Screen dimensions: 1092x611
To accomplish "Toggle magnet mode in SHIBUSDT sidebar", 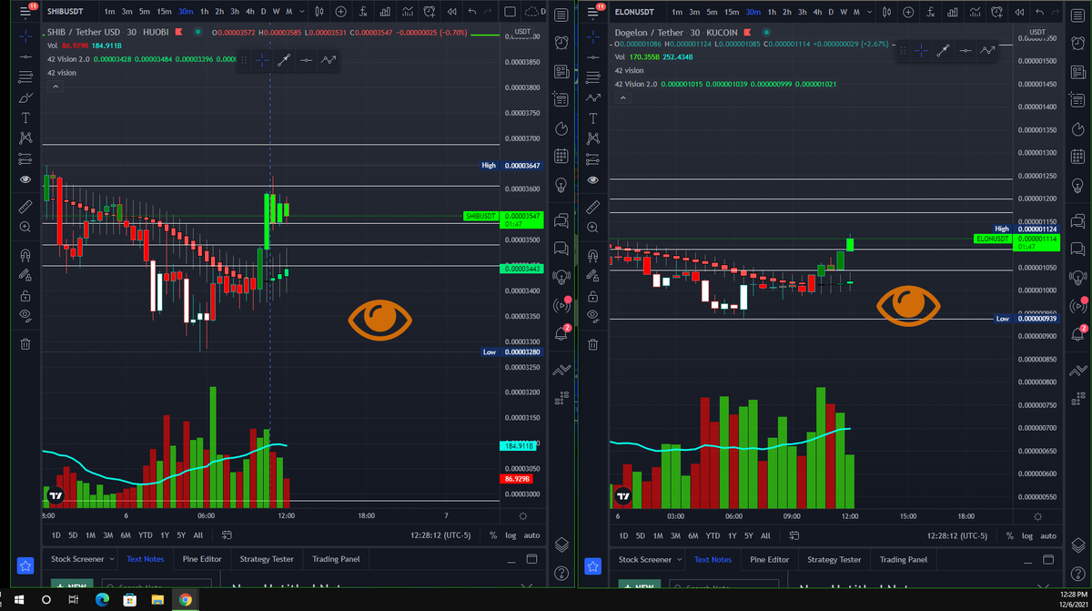I will 25,256.
